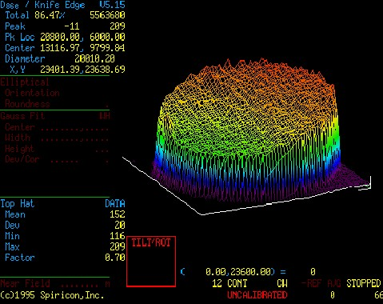The width and height of the screenshot is (383, 304).
Task: Click the CW laser mode indicator
Action: pyautogui.click(x=282, y=283)
